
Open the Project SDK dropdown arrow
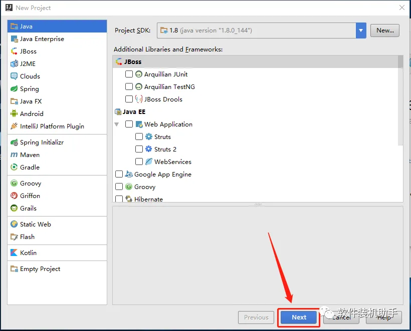click(361, 30)
